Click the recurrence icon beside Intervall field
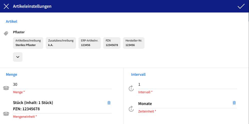The image size is (249, 124). pyautogui.click(x=131, y=88)
